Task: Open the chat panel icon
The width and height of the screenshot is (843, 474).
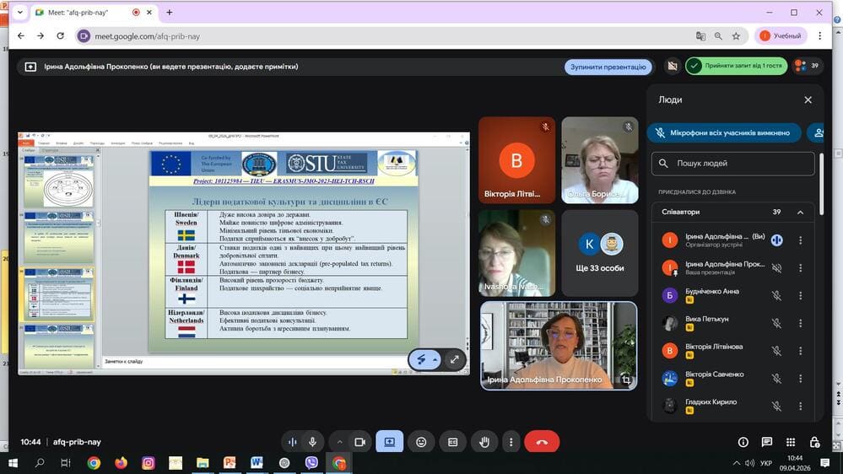Action: tap(766, 442)
